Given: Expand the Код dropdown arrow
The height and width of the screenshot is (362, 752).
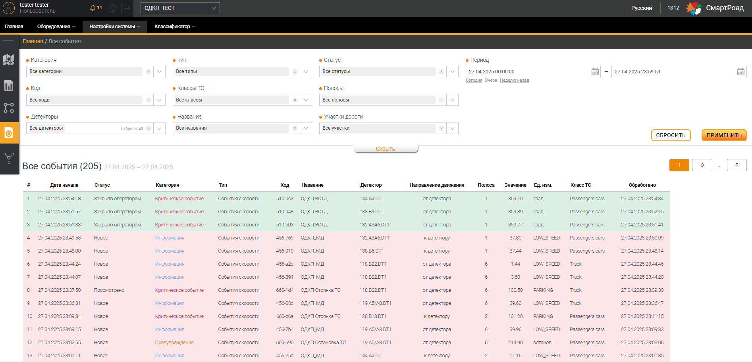Looking at the screenshot, I should pyautogui.click(x=159, y=100).
